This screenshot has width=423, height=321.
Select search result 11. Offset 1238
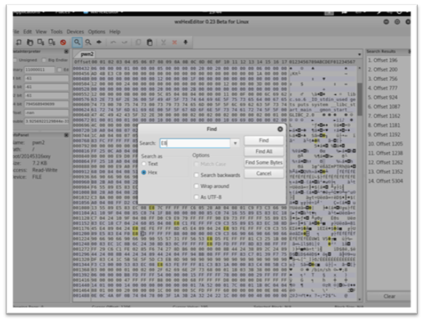click(386, 154)
